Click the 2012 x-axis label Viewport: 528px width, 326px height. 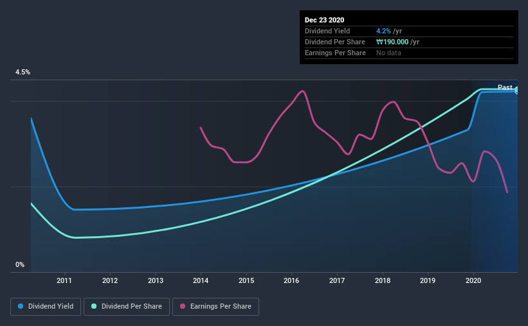110,280
